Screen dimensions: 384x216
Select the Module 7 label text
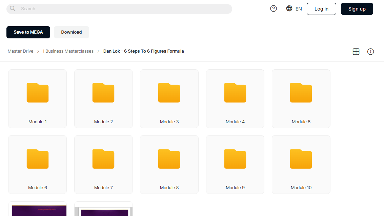click(103, 187)
